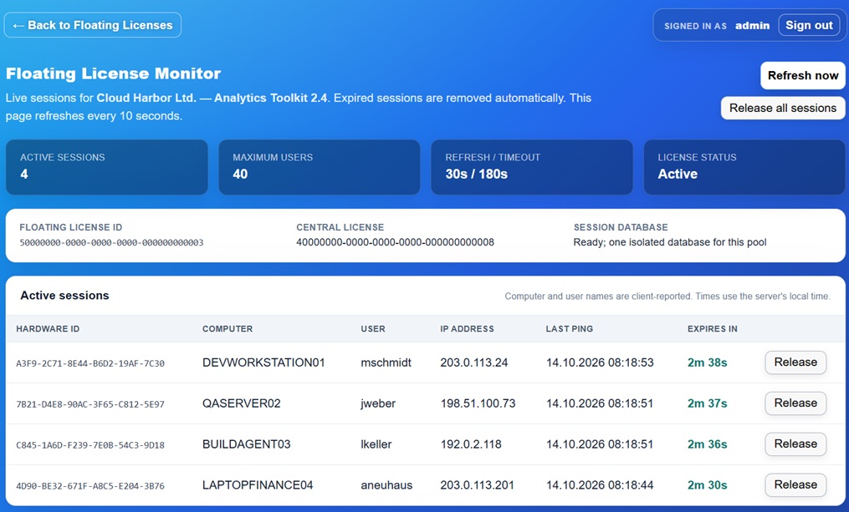The width and height of the screenshot is (849, 512).
Task: Click the Maximum Users value 40
Action: (x=240, y=174)
